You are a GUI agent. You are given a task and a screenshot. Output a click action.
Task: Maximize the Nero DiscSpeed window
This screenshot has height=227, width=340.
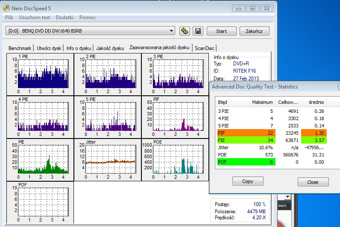(252, 9)
